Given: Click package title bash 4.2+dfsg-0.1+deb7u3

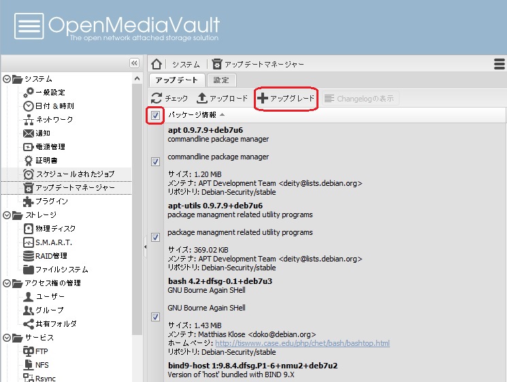Looking at the screenshot, I should click(x=220, y=281).
